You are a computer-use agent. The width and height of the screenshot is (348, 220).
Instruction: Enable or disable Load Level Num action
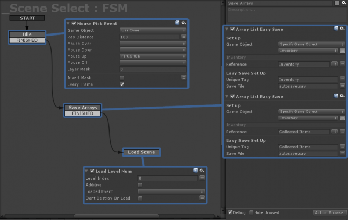pos(92,171)
